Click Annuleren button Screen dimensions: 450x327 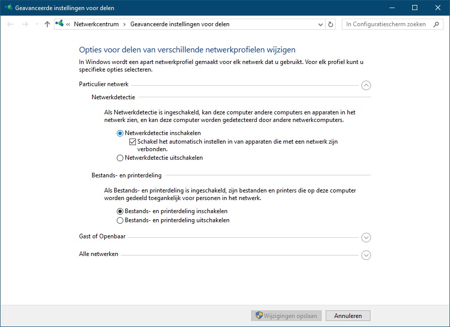(x=348, y=316)
